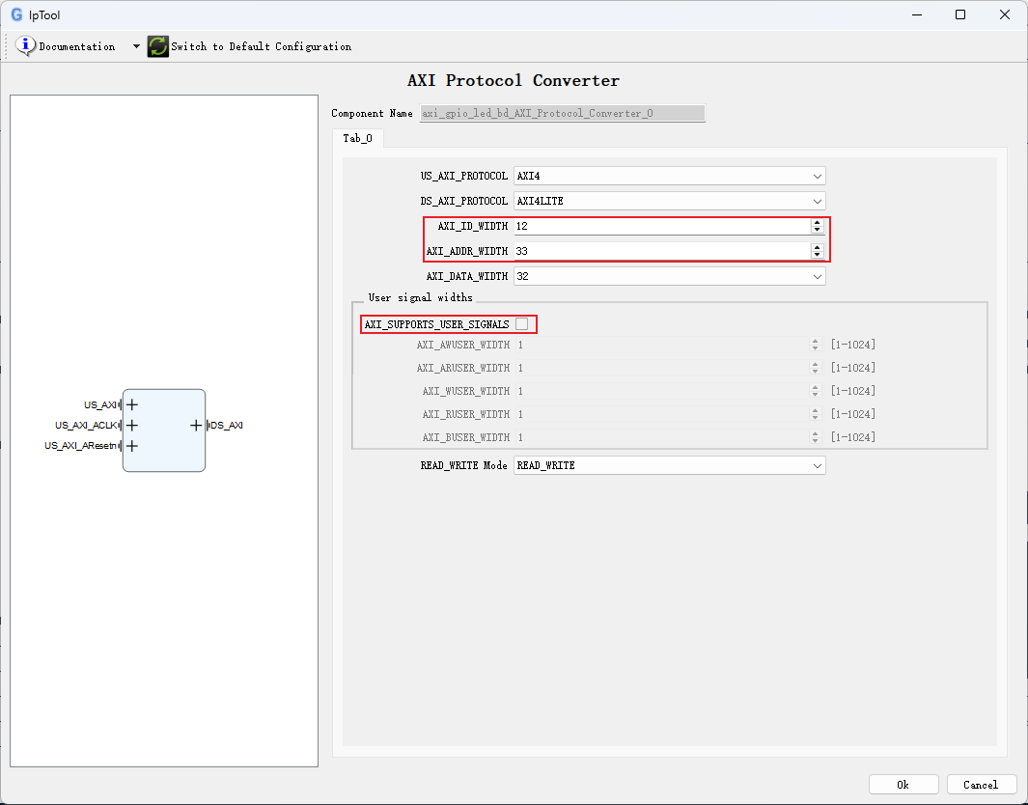Enable AXI_SUPPORTS_USER_SIGNALS checkbox

point(522,324)
